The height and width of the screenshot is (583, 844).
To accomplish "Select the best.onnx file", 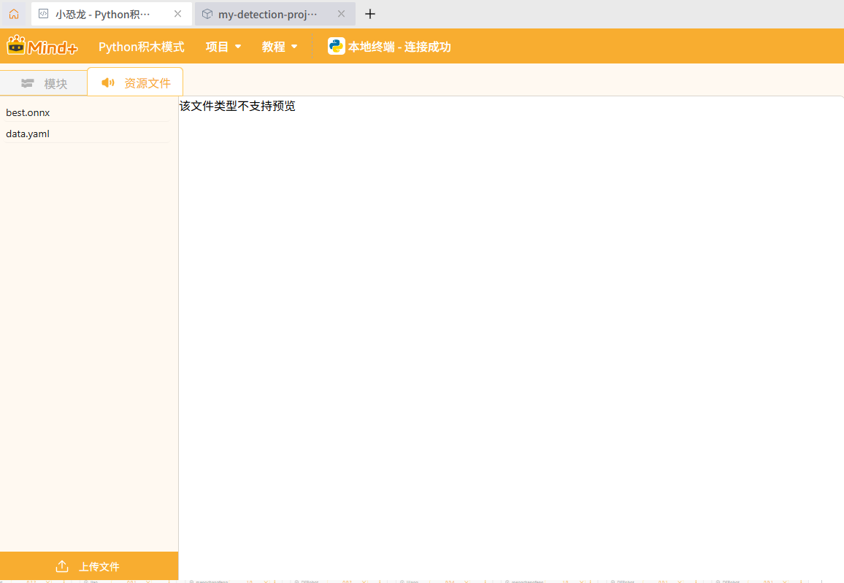I will pyautogui.click(x=28, y=112).
